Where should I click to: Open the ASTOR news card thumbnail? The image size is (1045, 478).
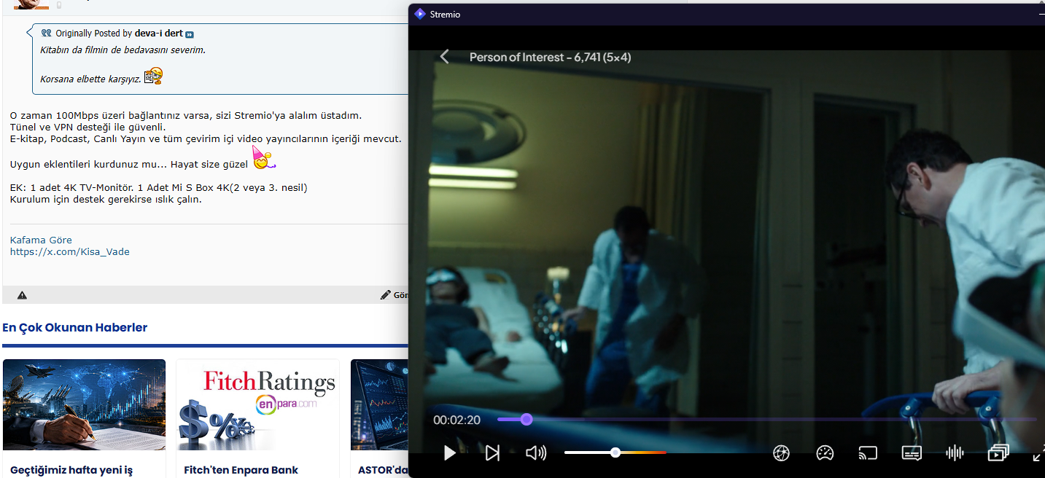pos(379,404)
